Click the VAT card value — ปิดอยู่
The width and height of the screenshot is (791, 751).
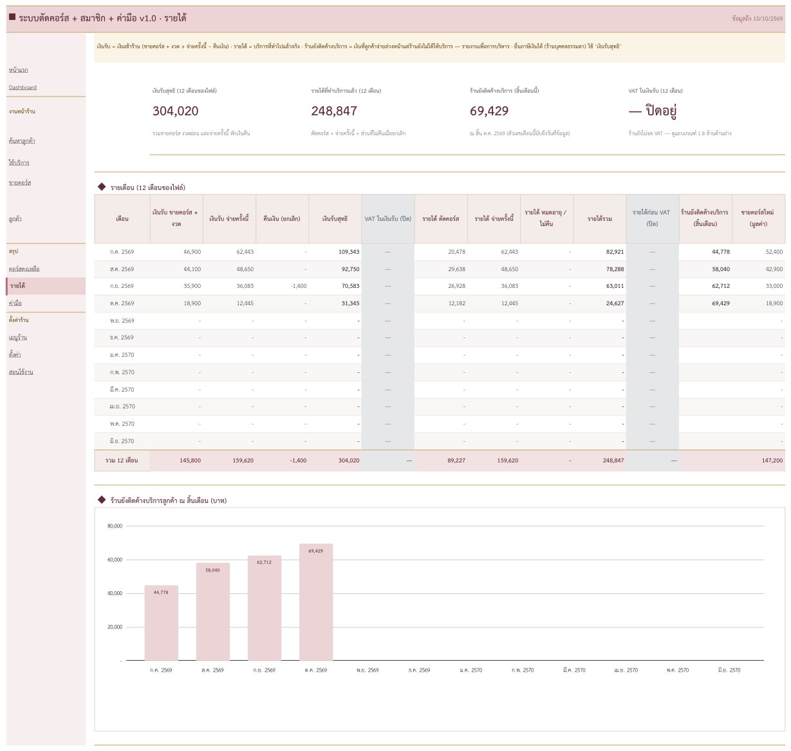tap(653, 111)
